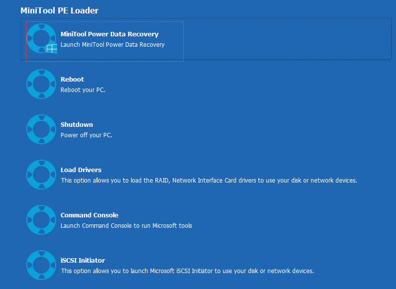Click the iSCSI Initiator lifebuoy icon

(x=41, y=265)
